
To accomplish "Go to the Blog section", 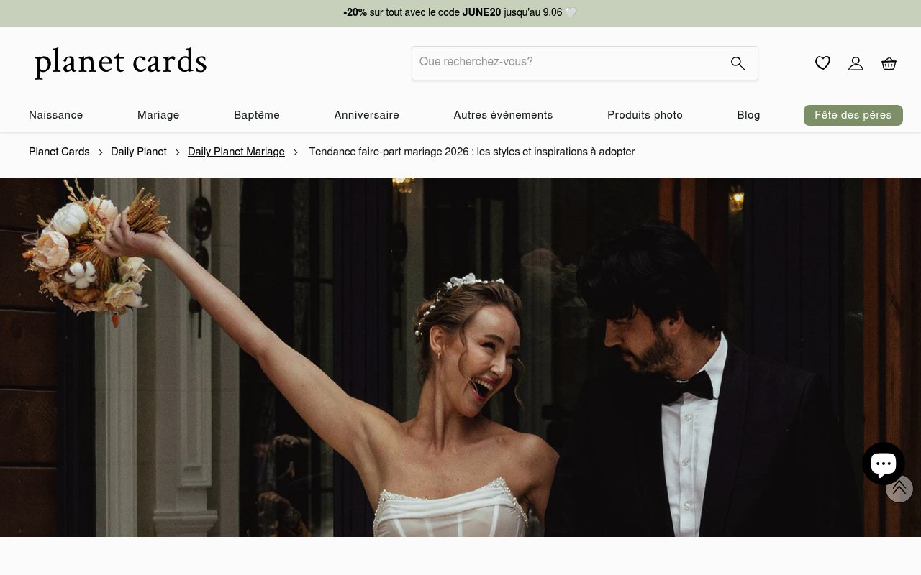I will point(748,115).
